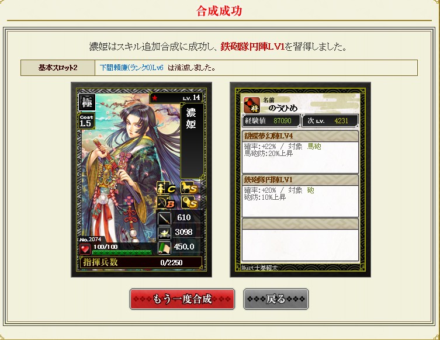Open the 下間頼廉(ランク0)Lv6 link

pyautogui.click(x=131, y=68)
